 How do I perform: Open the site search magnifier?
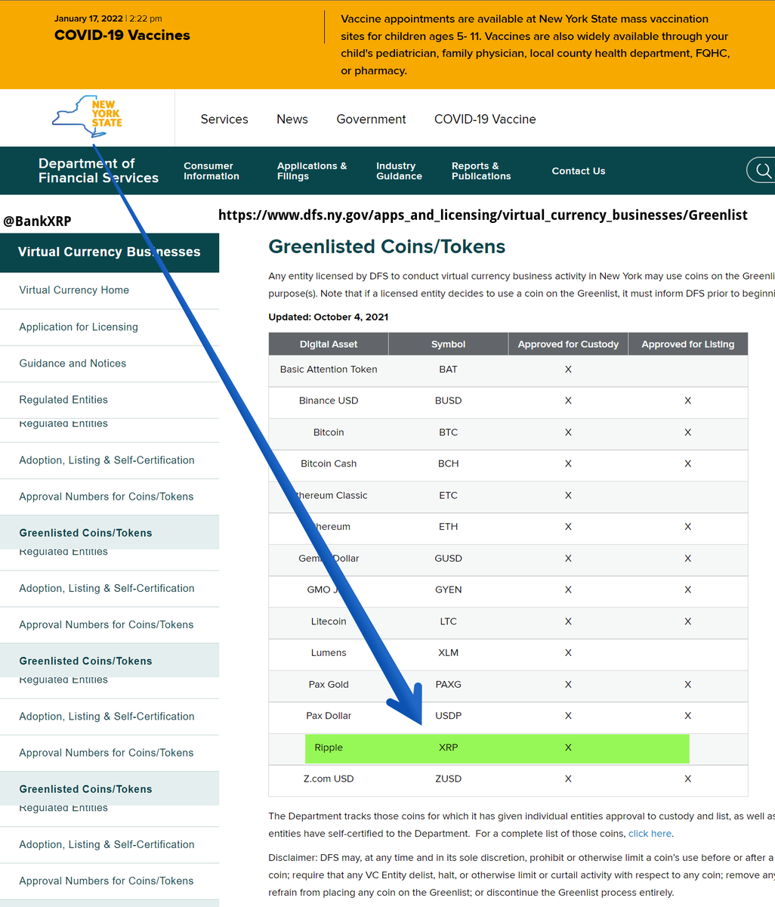[x=761, y=170]
